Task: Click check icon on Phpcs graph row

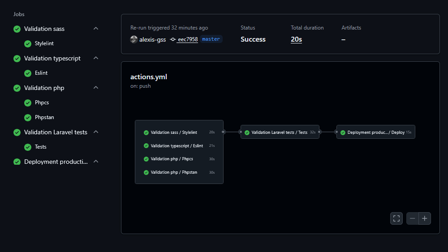Action: click(x=146, y=159)
